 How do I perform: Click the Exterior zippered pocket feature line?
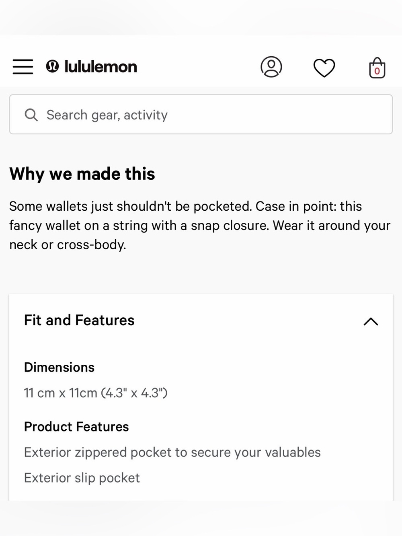(172, 452)
